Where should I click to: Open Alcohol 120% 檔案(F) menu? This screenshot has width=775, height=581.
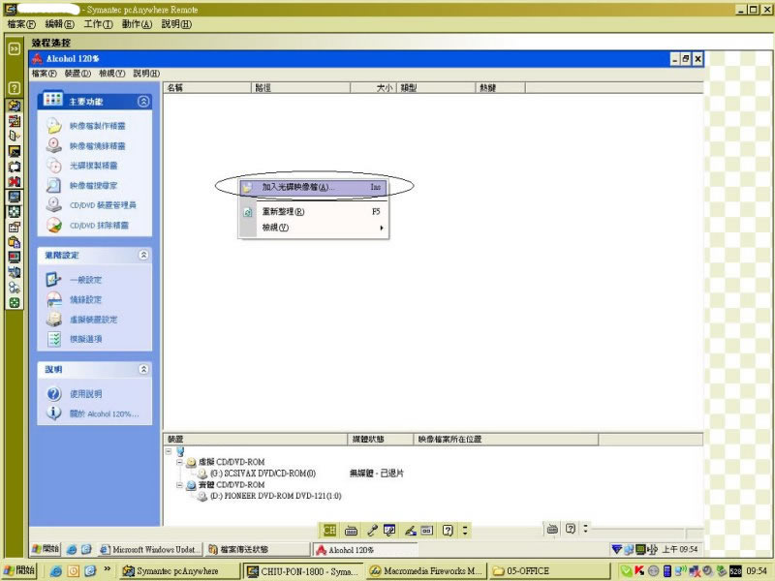[x=45, y=74]
